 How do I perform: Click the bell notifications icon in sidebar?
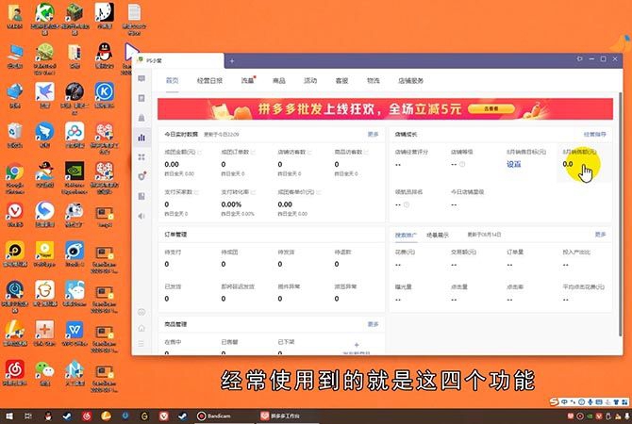(x=141, y=118)
